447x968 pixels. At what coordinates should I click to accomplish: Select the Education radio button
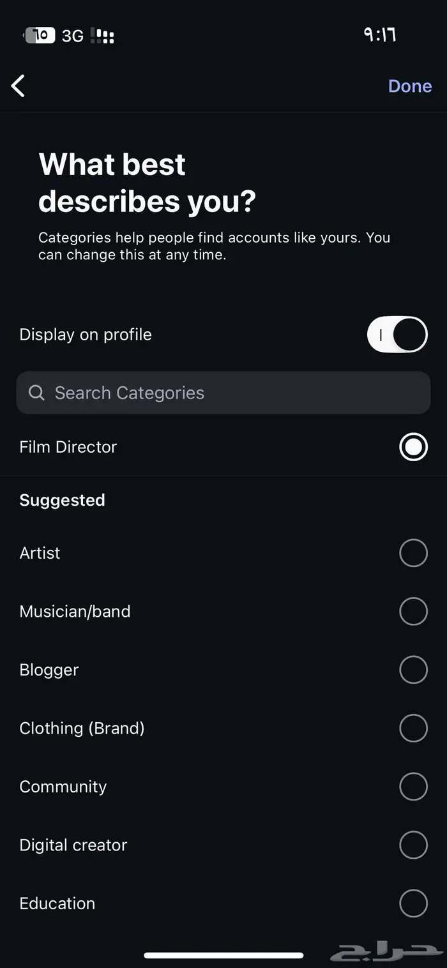413,904
